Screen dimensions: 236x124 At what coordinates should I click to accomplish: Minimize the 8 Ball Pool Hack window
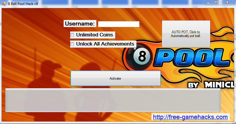208,3
